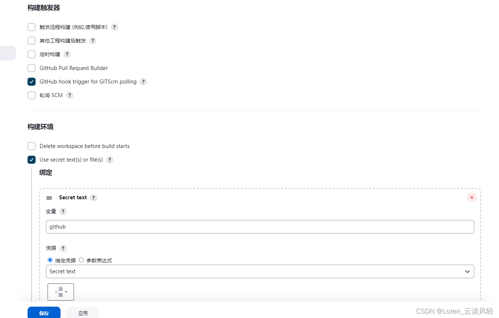Image resolution: width=499 pixels, height=318 pixels.
Task: Select the 参数表达式 radio option
Action: 81,260
